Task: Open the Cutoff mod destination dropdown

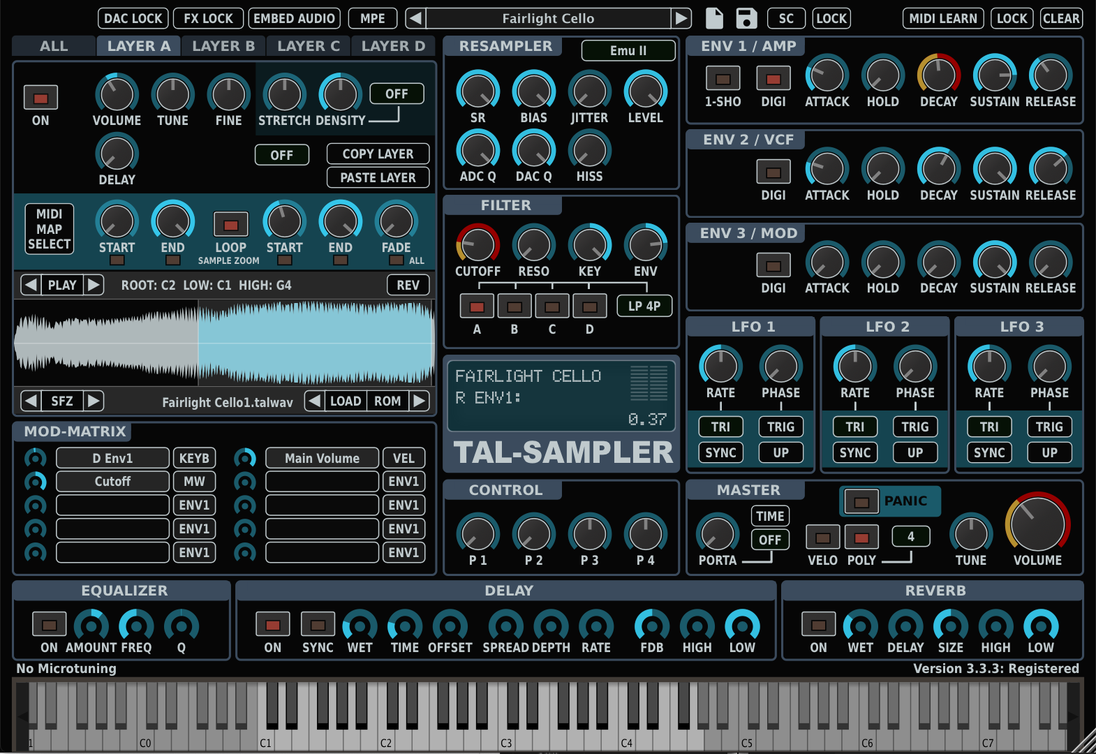Action: 112,481
